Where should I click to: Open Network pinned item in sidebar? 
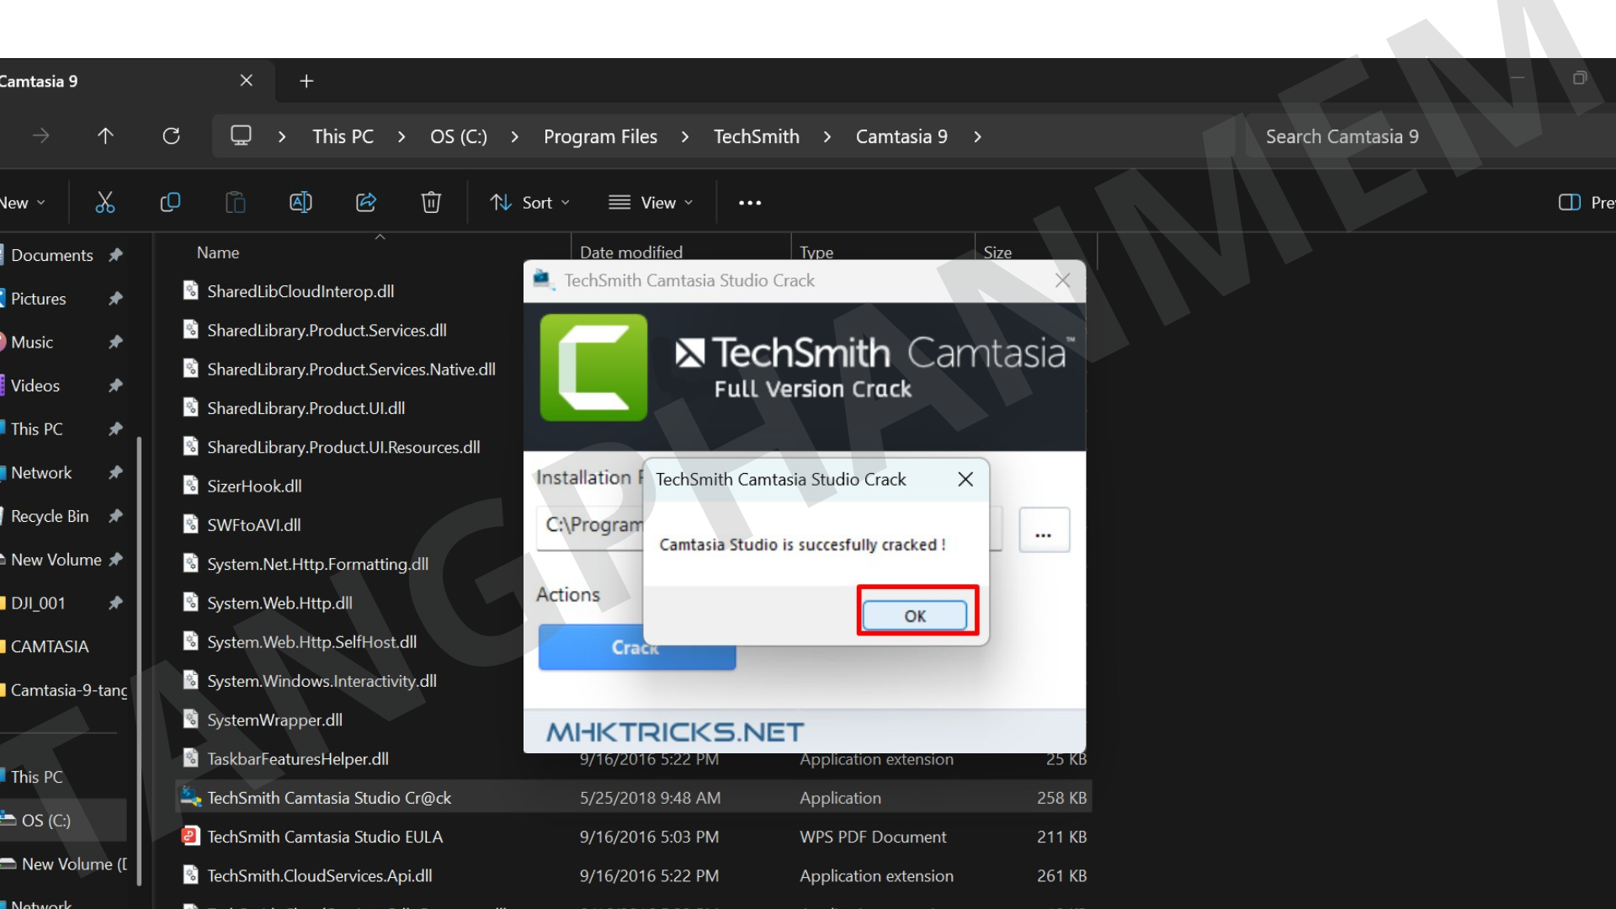(x=41, y=472)
